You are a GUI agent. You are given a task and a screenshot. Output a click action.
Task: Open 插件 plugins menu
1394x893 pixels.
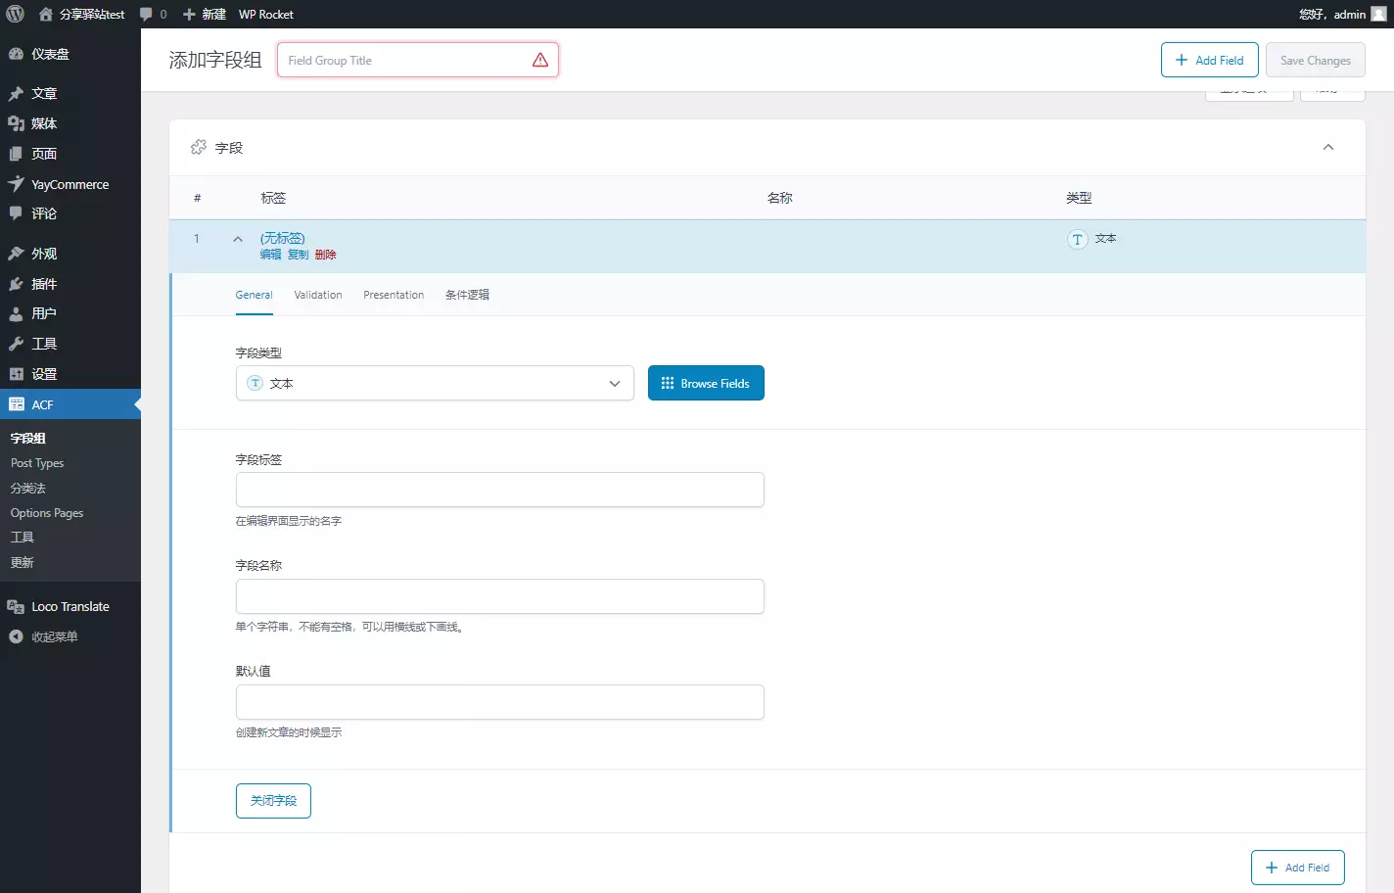coord(70,284)
